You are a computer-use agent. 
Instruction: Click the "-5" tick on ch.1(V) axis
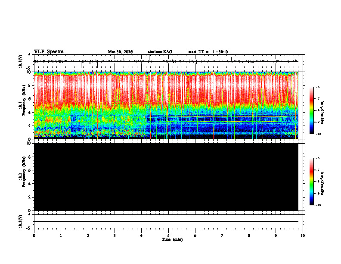tap(29, 68)
